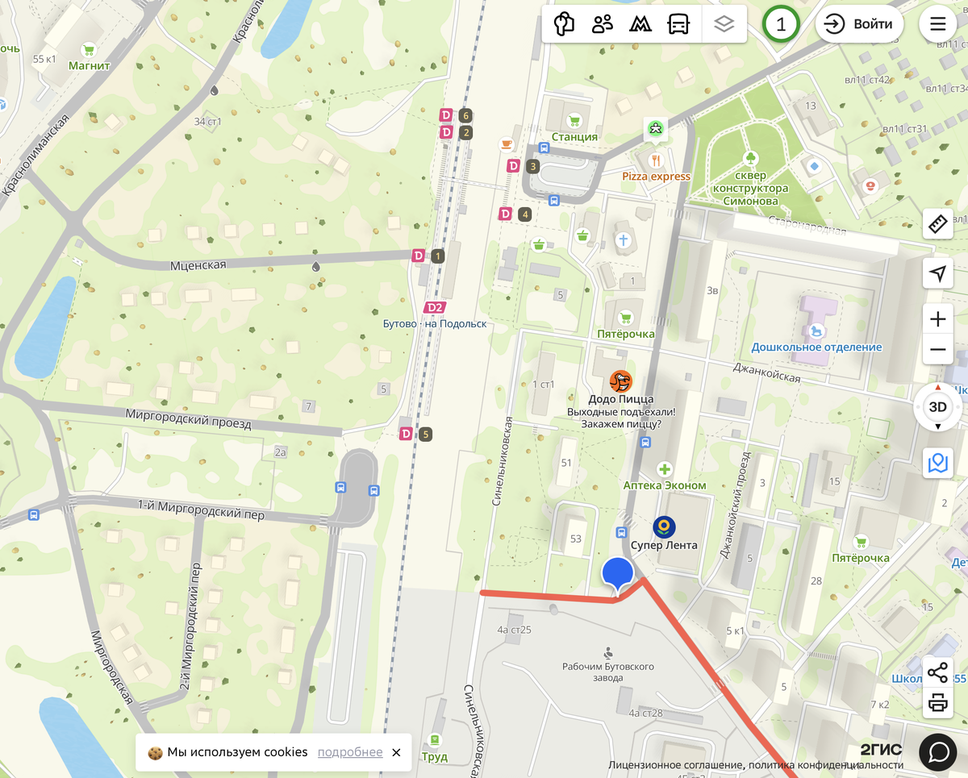This screenshot has height=778, width=968.
Task: Click the Войти login button
Action: pos(861,24)
